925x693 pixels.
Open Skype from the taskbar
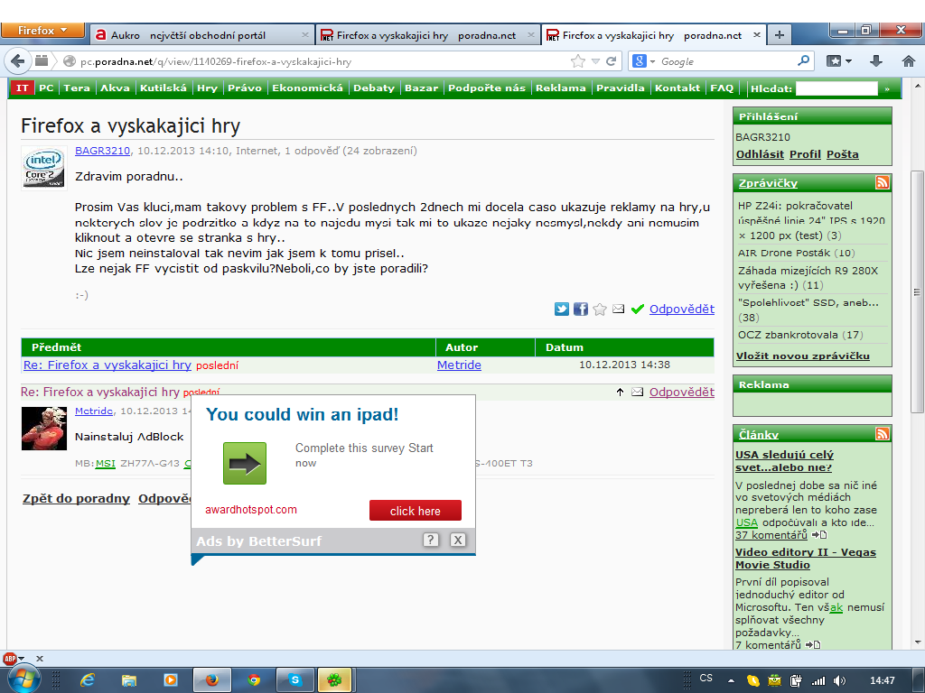coord(295,680)
